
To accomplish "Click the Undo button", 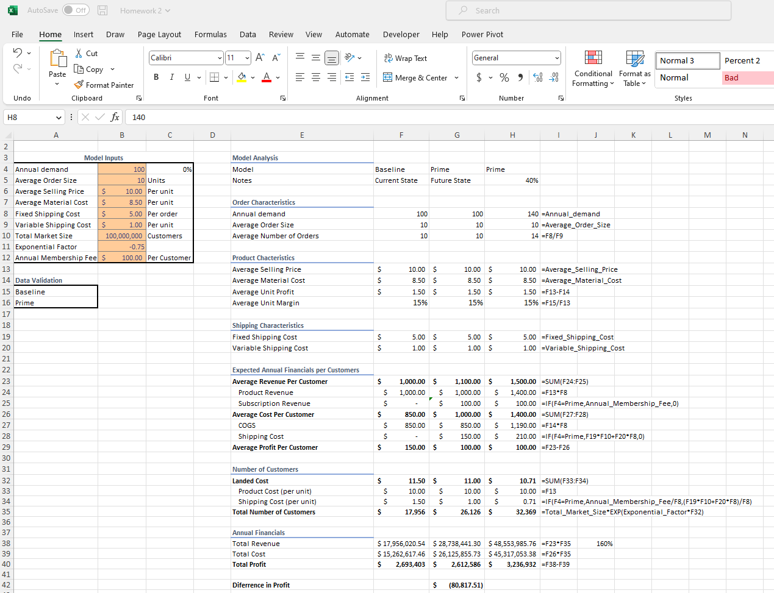I will click(x=17, y=54).
